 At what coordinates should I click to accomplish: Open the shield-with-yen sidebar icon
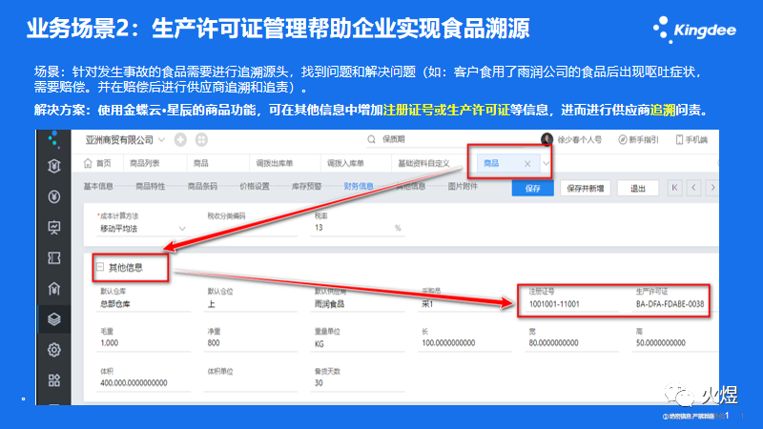pyautogui.click(x=54, y=166)
